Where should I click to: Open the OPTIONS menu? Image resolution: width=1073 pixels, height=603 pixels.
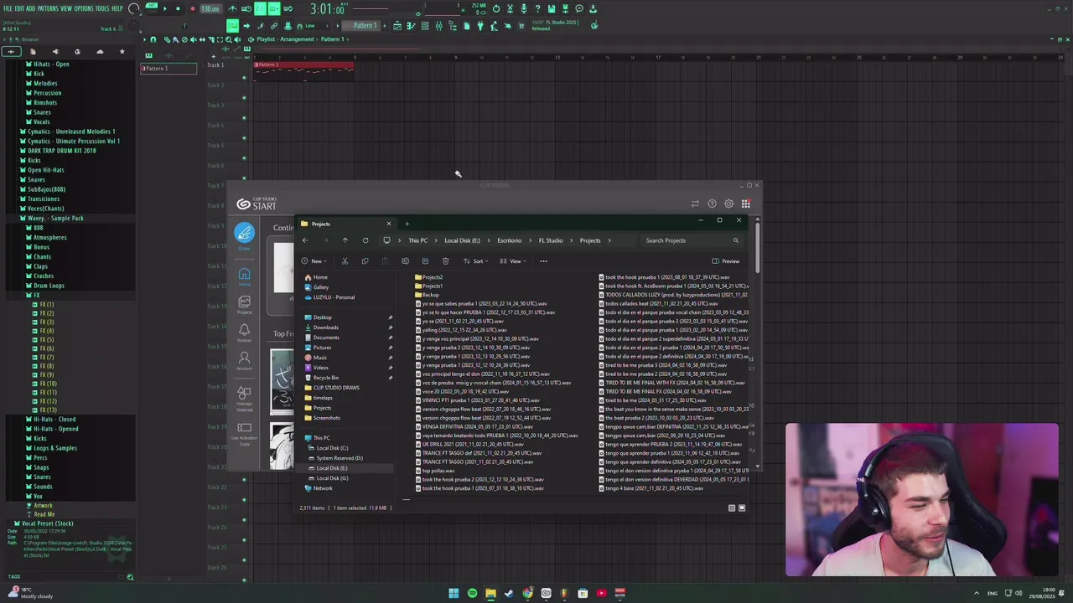tap(84, 8)
